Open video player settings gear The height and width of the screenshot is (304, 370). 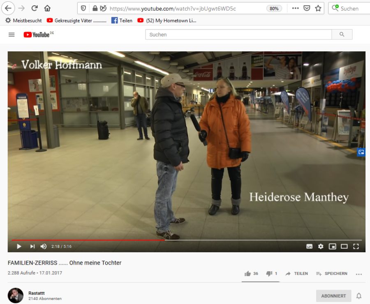pyautogui.click(x=320, y=246)
